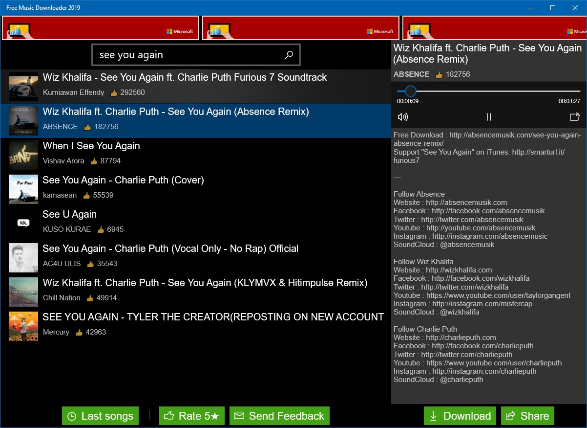The image size is (587, 428).
Task: Click Instagram : http://instagram.com/mistercap line
Action: 463,304
